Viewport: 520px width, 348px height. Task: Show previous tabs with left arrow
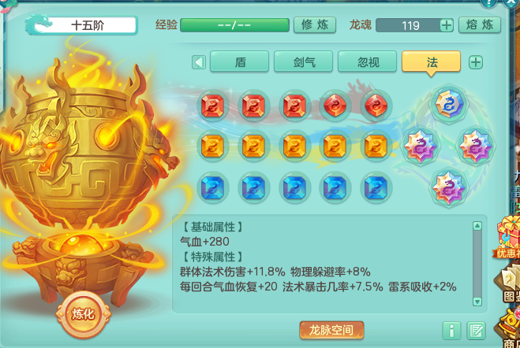[x=199, y=62]
